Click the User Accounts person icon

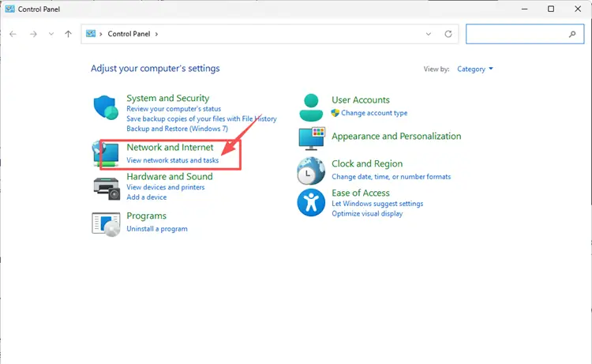click(311, 107)
